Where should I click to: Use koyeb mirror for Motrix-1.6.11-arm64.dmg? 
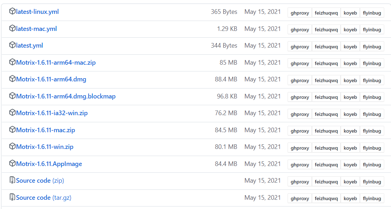[x=350, y=80]
